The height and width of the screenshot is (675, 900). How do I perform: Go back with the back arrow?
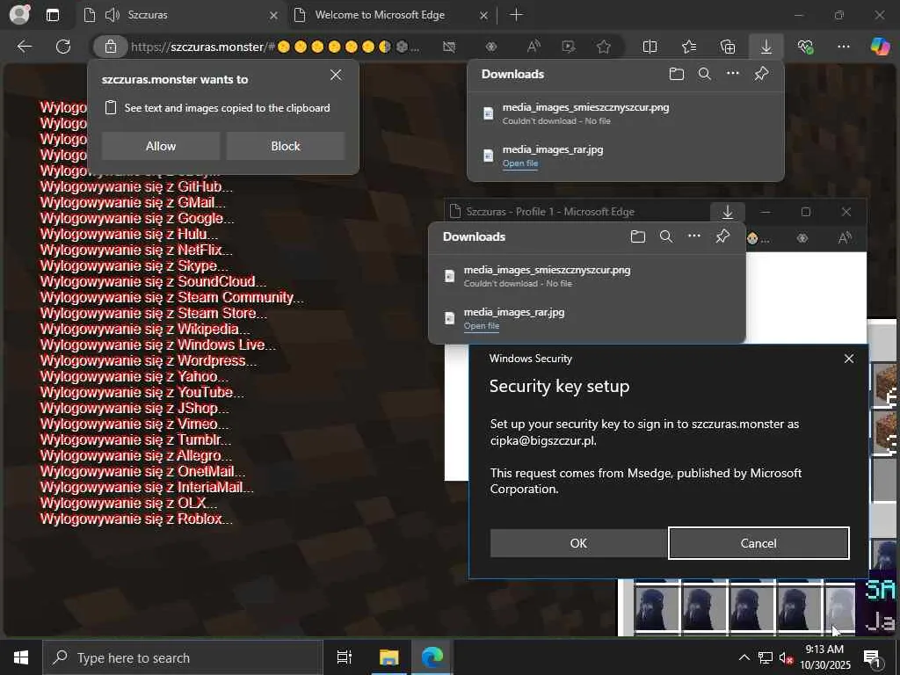point(25,47)
